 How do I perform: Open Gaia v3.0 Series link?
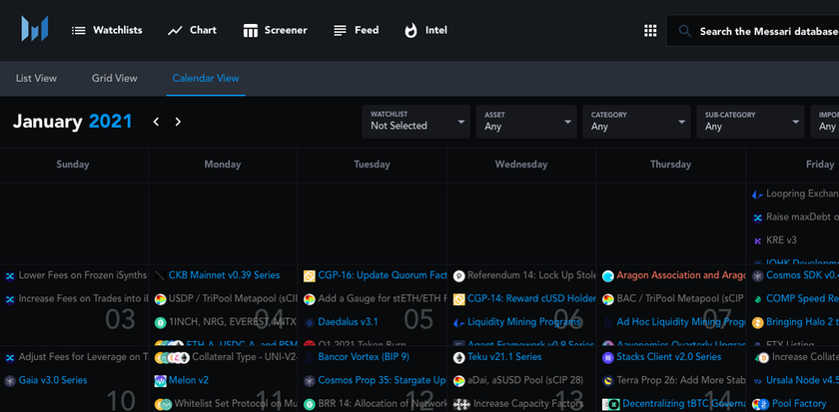tap(52, 380)
